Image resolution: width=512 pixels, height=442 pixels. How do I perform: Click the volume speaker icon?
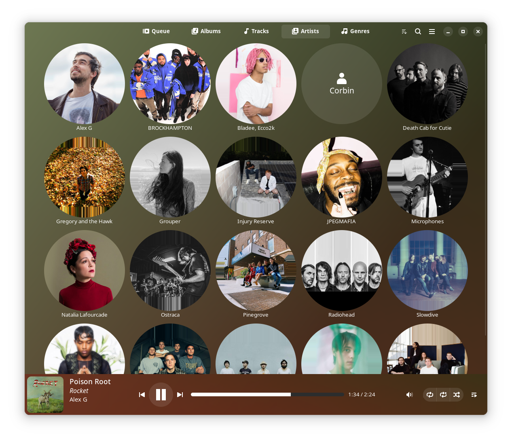click(x=409, y=395)
